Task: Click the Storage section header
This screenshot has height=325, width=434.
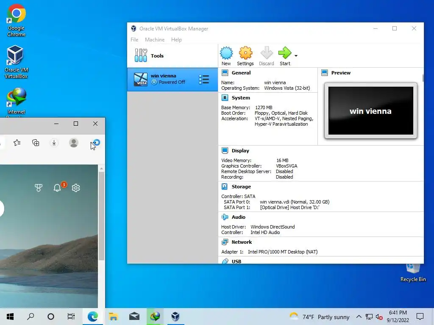Action: tap(241, 187)
